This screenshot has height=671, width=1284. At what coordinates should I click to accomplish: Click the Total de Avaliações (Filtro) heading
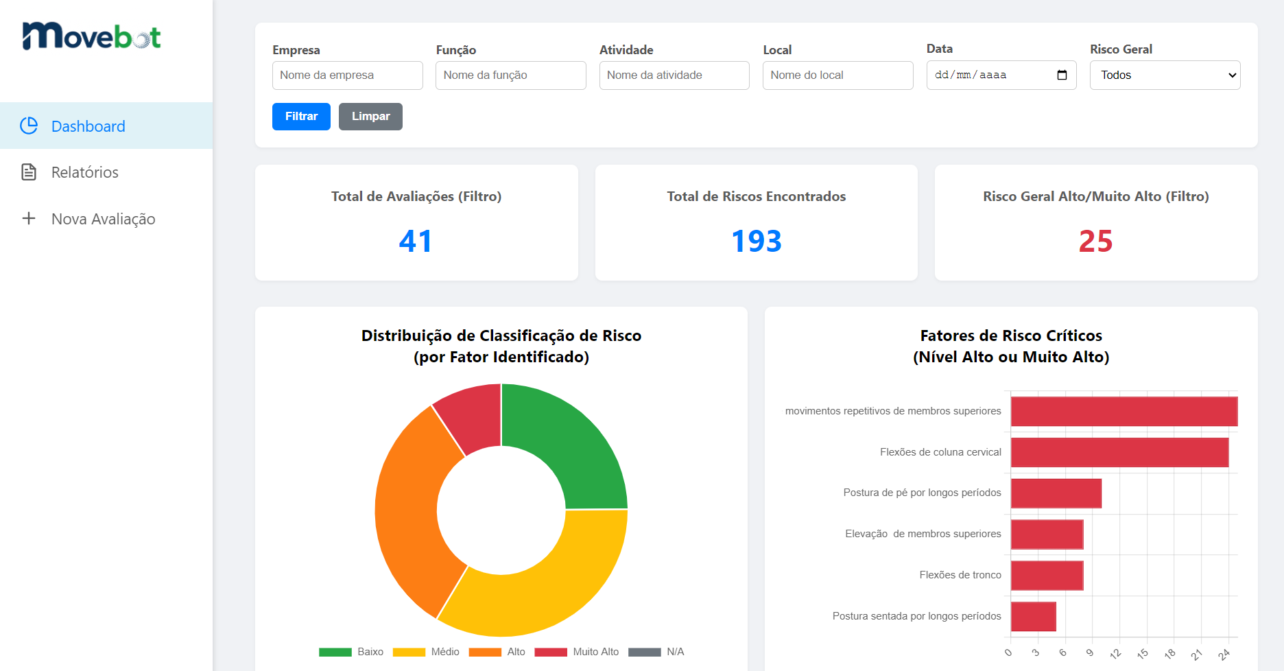416,197
